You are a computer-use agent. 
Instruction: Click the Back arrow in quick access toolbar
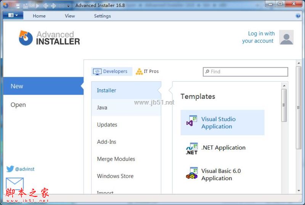click(x=45, y=6)
